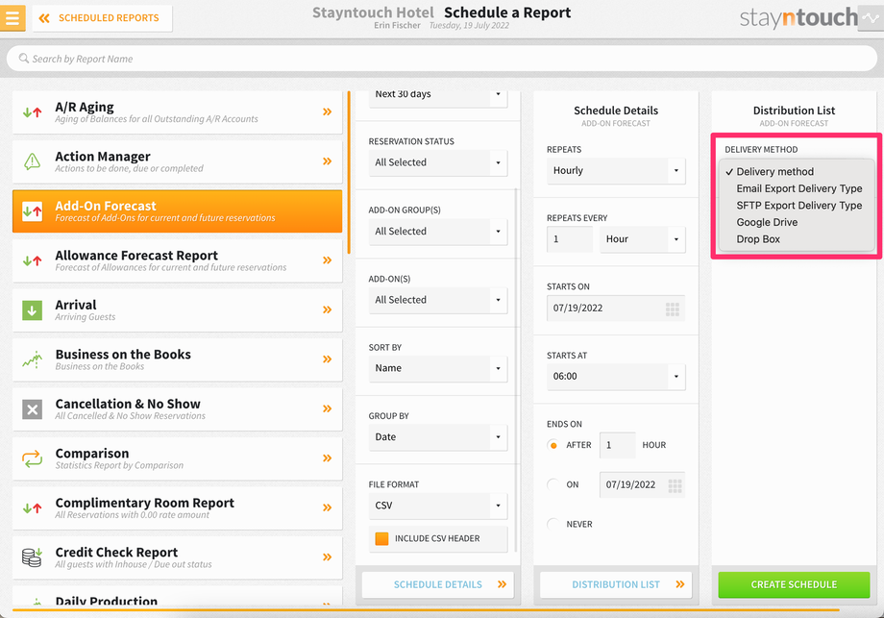Click the green Create Schedule button
The width and height of the screenshot is (884, 618).
pyautogui.click(x=794, y=584)
